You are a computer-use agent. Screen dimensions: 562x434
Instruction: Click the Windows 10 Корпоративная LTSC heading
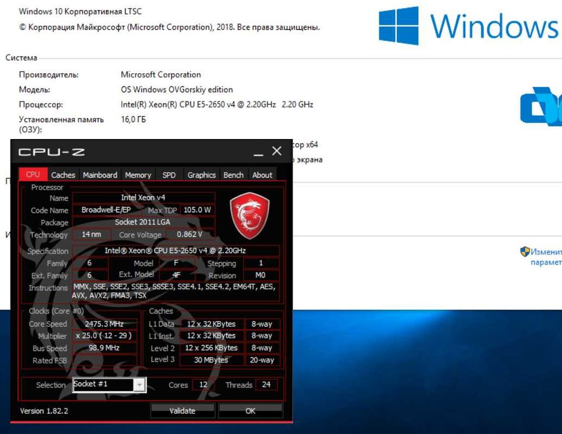80,11
